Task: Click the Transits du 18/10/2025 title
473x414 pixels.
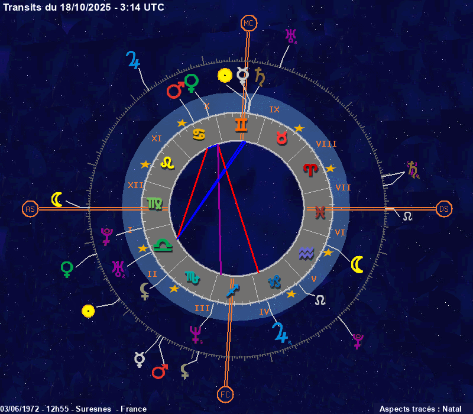Action: 84,7
